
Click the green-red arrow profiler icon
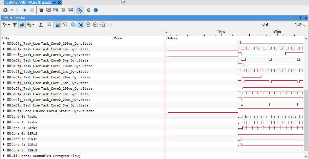(x=63, y=10)
